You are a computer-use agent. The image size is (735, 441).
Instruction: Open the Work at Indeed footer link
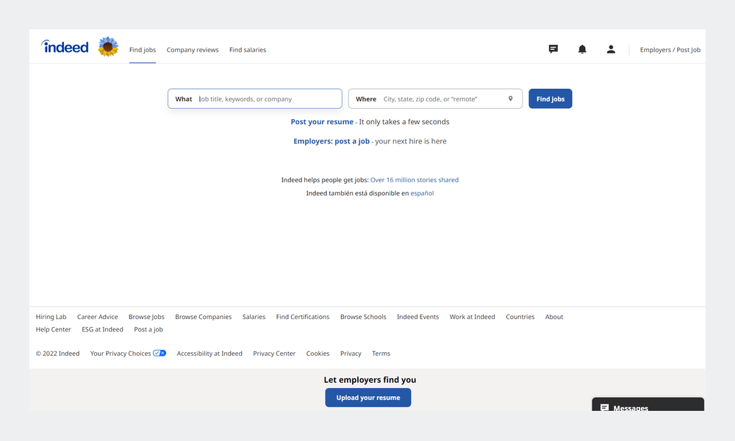pyautogui.click(x=472, y=317)
